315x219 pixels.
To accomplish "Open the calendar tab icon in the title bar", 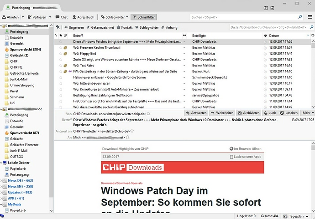I will click(x=266, y=8).
